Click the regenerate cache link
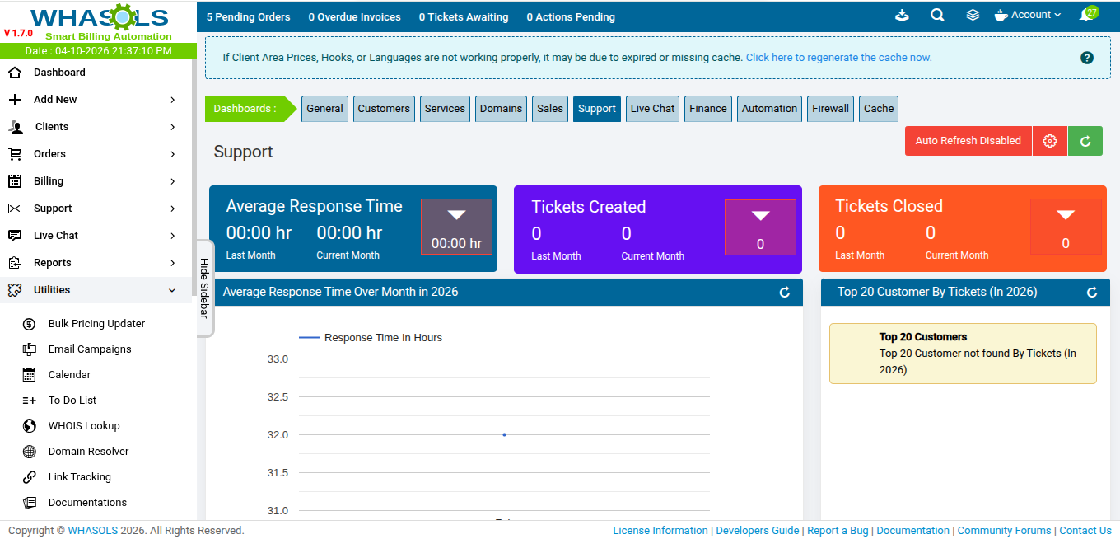This screenshot has height=539, width=1120. point(838,58)
